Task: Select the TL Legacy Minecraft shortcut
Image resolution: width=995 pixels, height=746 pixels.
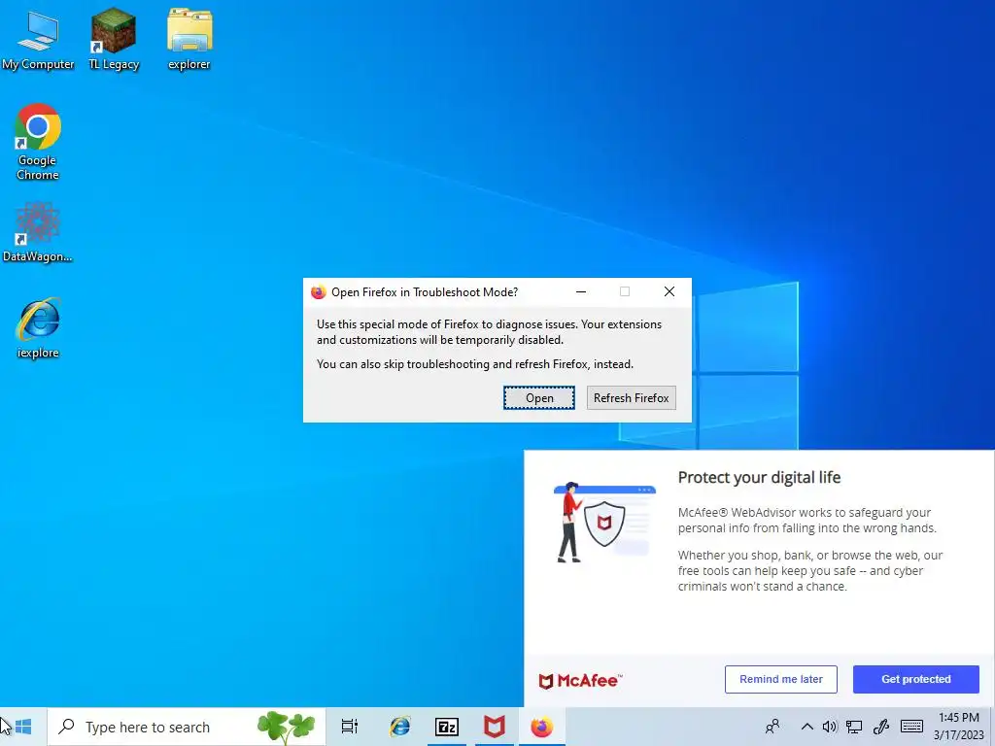Action: click(x=114, y=39)
